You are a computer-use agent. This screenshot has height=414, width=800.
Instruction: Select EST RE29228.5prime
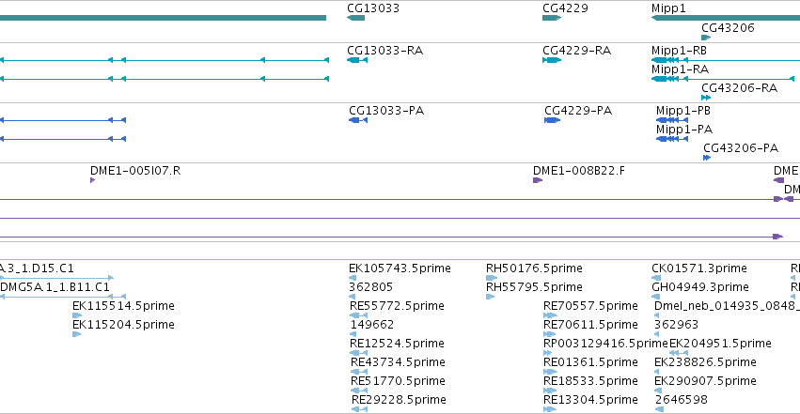click(x=399, y=400)
